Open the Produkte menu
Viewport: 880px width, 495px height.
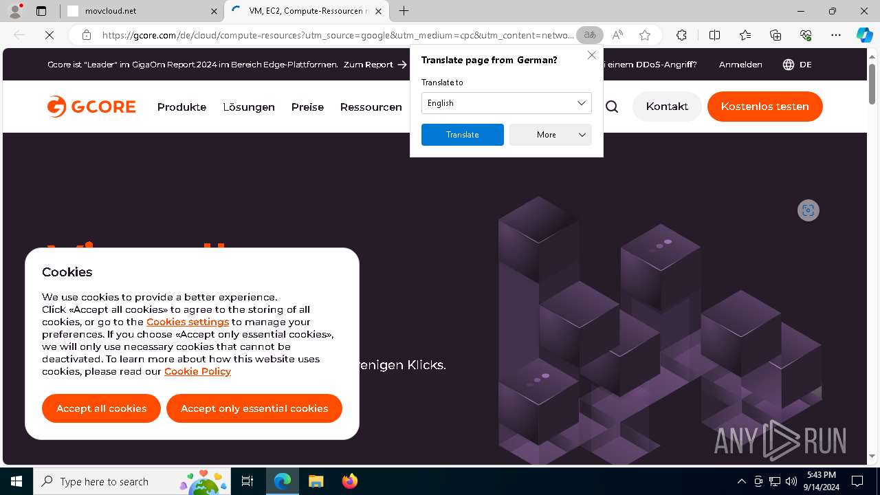pyautogui.click(x=181, y=107)
